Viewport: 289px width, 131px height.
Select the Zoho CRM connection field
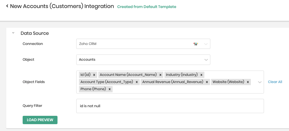tap(134, 44)
